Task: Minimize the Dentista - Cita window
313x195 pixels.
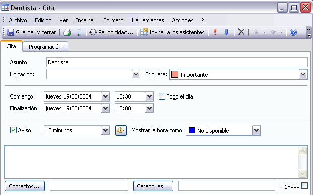Action: pyautogui.click(x=282, y=8)
